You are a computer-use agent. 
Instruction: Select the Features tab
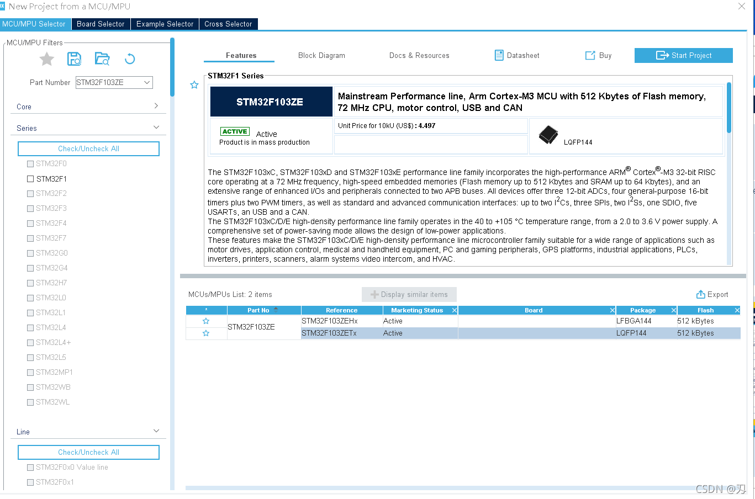pyautogui.click(x=241, y=55)
